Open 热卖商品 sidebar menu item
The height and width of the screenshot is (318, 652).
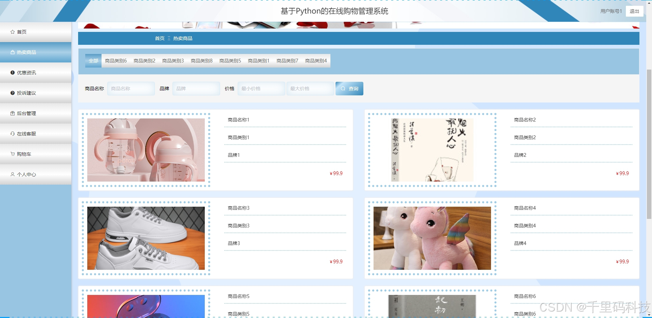coord(36,52)
